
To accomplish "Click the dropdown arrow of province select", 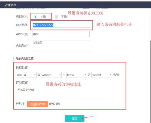I will click(x=35, y=75).
